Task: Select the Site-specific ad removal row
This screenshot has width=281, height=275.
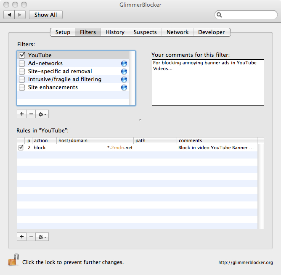Action: pos(73,71)
